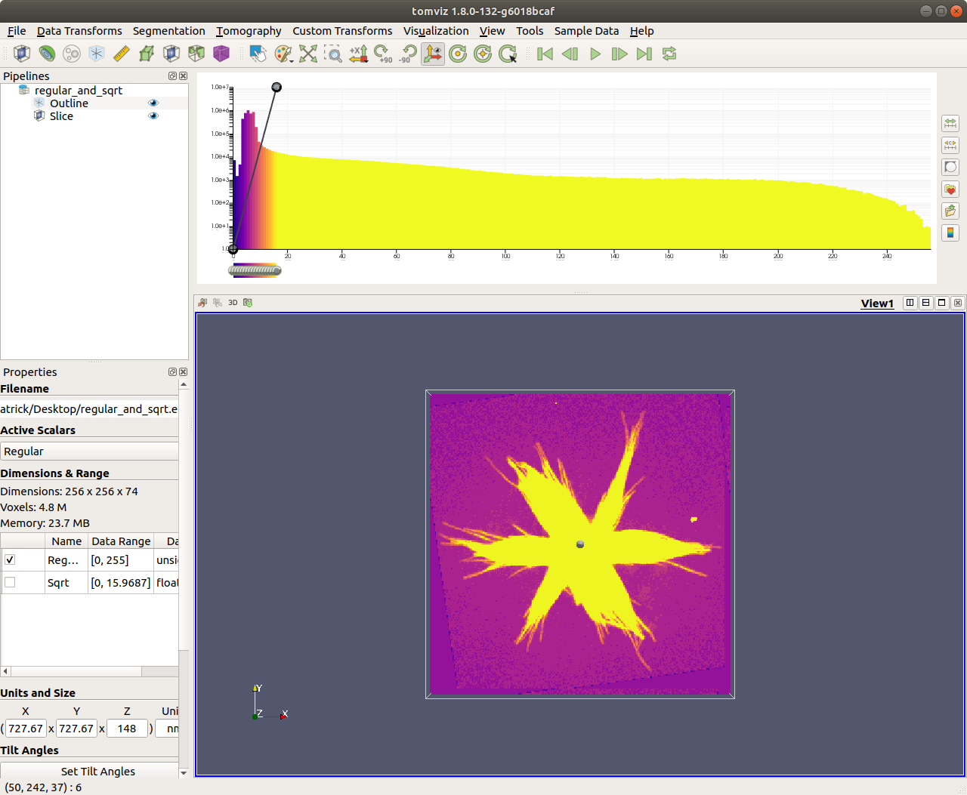Open the Sample Data menu
The width and height of the screenshot is (967, 795).
point(587,31)
